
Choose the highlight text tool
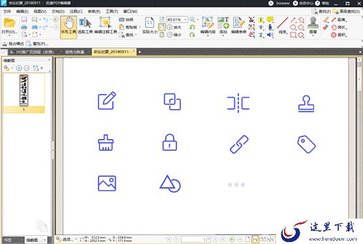tap(261, 20)
